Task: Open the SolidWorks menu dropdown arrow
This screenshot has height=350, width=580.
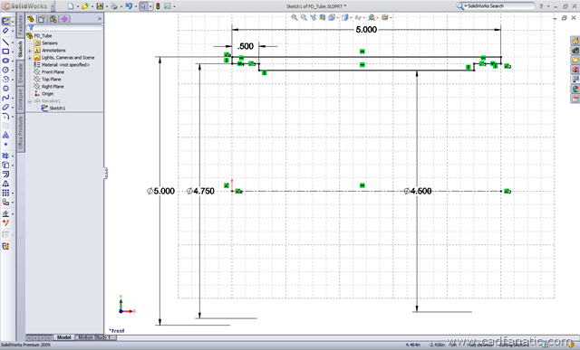Action: coord(53,6)
